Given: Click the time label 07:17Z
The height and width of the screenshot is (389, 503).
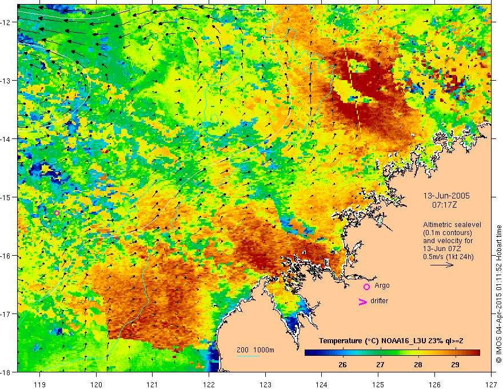Looking at the screenshot, I should pyautogui.click(x=444, y=205).
